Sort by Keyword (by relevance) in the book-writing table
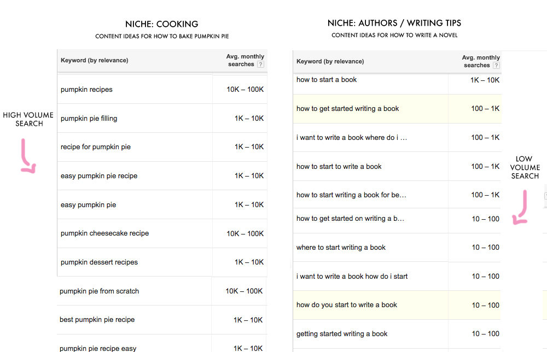The height and width of the screenshot is (352, 547). [330, 61]
